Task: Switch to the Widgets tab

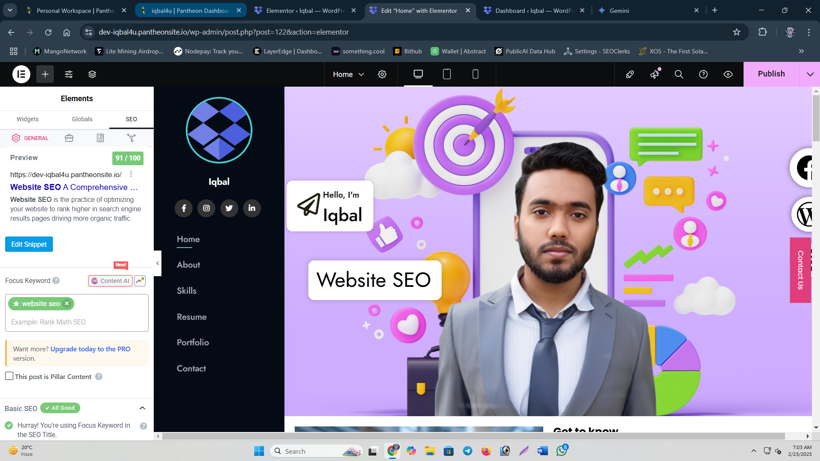Action: click(27, 119)
